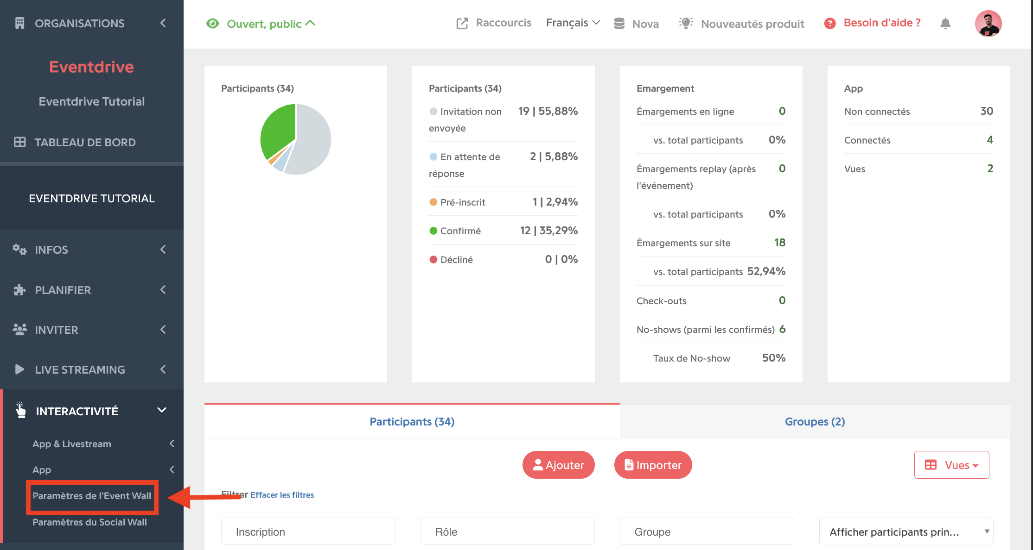1033x550 pixels.
Task: Click the Connectés value 4
Action: tap(990, 140)
